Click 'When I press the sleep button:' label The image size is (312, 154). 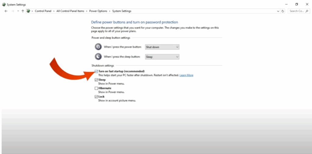pyautogui.click(x=122, y=57)
